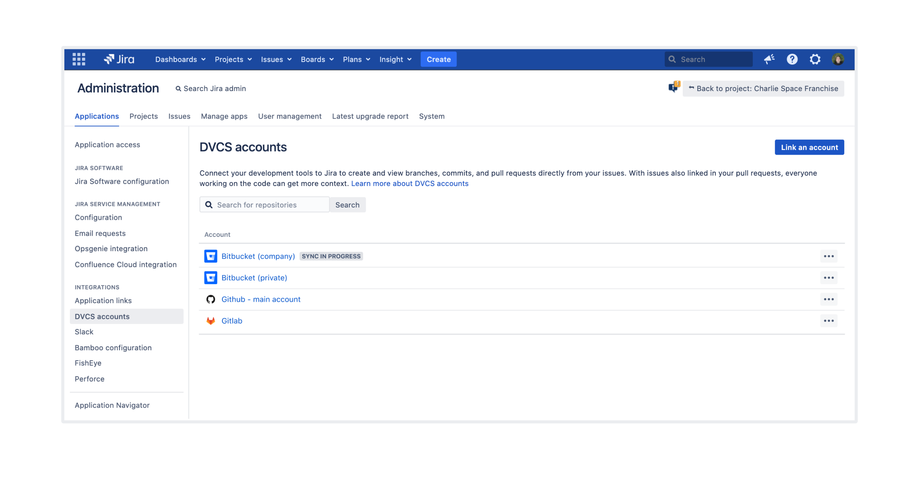919x477 pixels.
Task: Open the Gitlab account link
Action: tap(232, 321)
